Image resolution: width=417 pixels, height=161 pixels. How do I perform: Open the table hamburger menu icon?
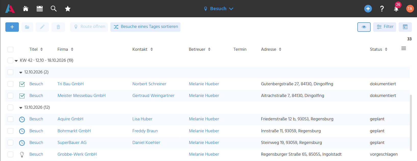point(403,49)
